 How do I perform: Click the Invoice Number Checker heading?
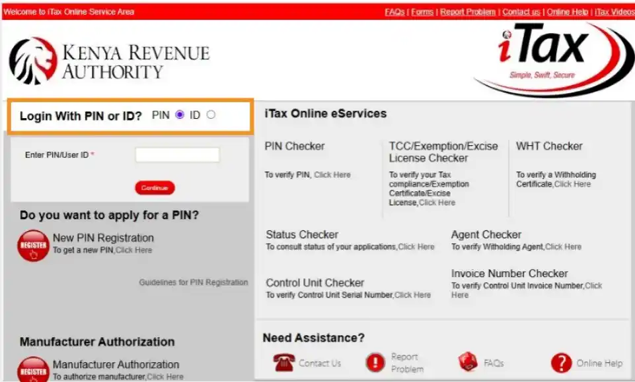[509, 273]
